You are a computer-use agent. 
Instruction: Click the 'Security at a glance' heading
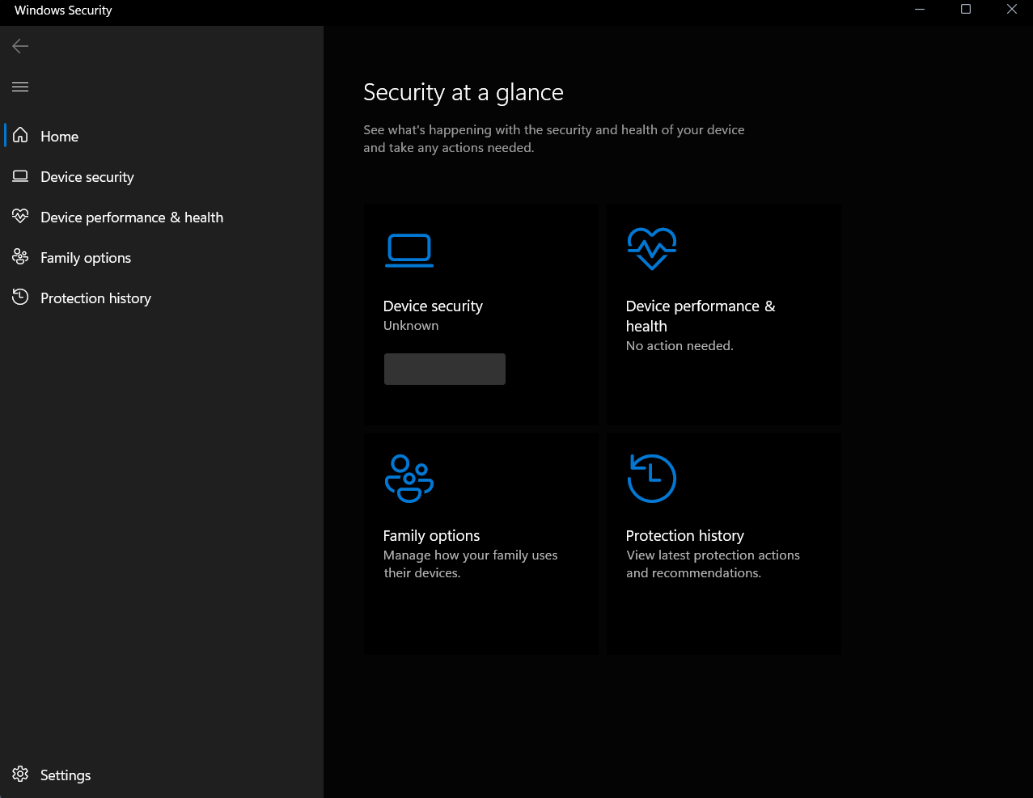point(464,92)
